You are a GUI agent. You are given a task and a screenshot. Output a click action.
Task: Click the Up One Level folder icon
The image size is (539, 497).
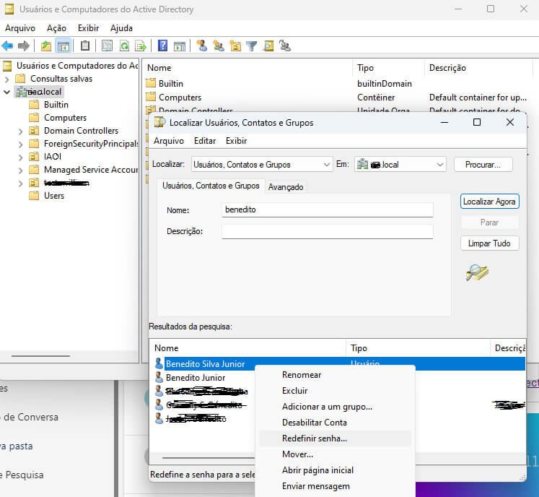(46, 46)
